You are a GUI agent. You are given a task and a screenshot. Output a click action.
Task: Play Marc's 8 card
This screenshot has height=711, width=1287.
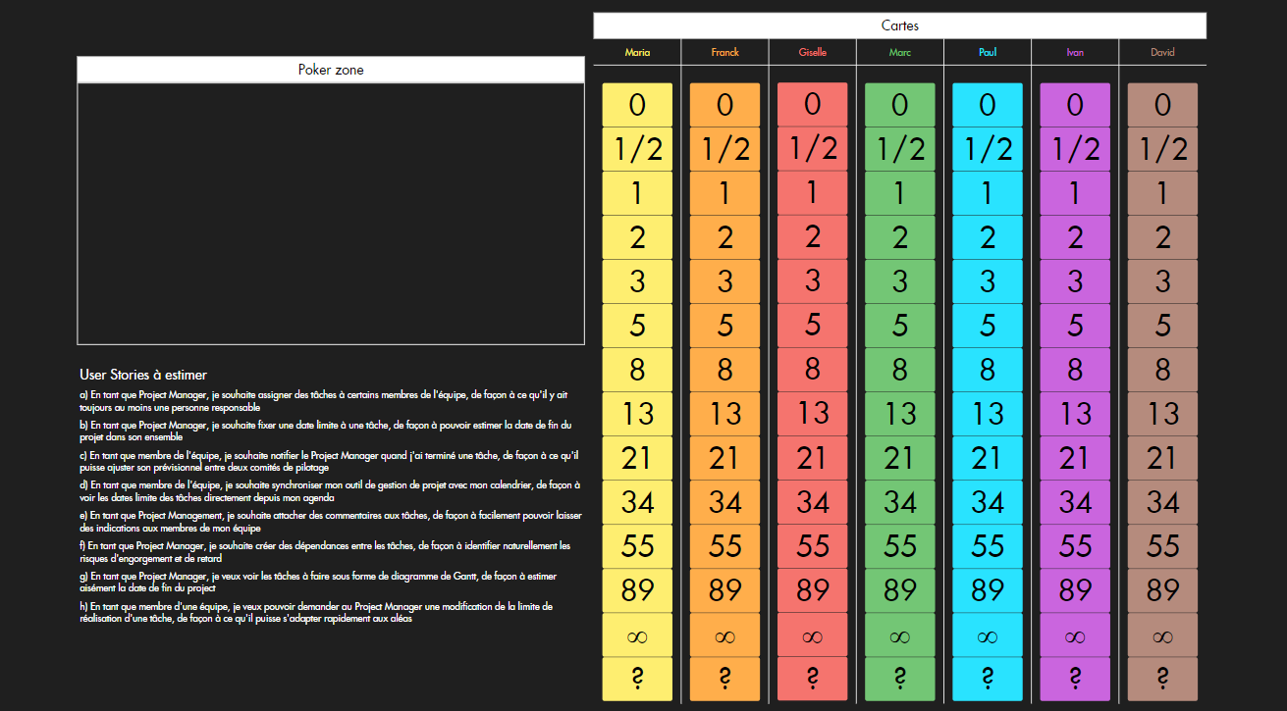[x=899, y=370]
